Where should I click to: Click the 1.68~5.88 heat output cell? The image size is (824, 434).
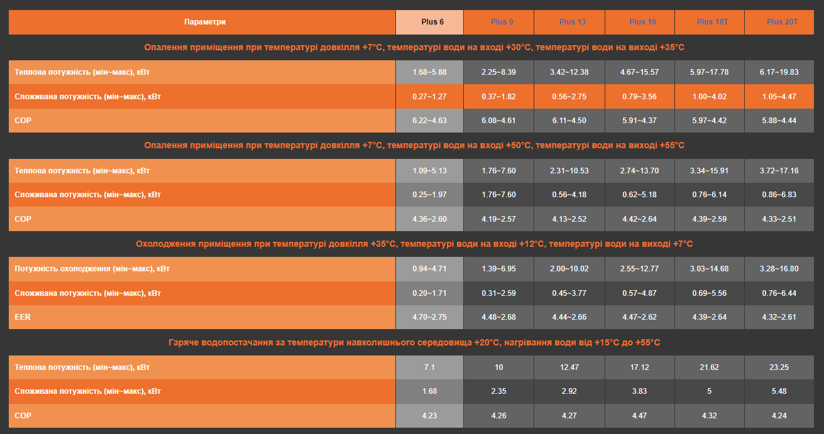pos(429,72)
